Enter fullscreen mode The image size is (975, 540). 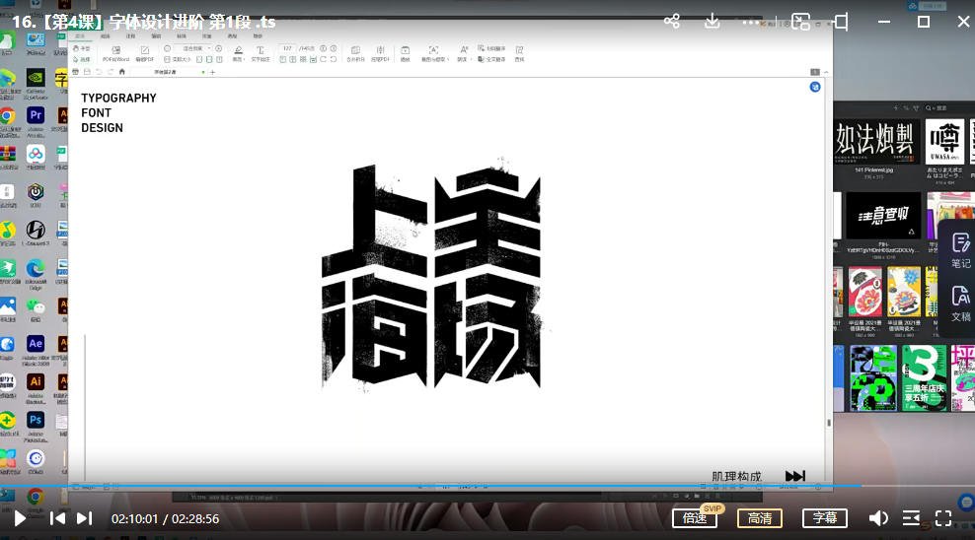[943, 518]
